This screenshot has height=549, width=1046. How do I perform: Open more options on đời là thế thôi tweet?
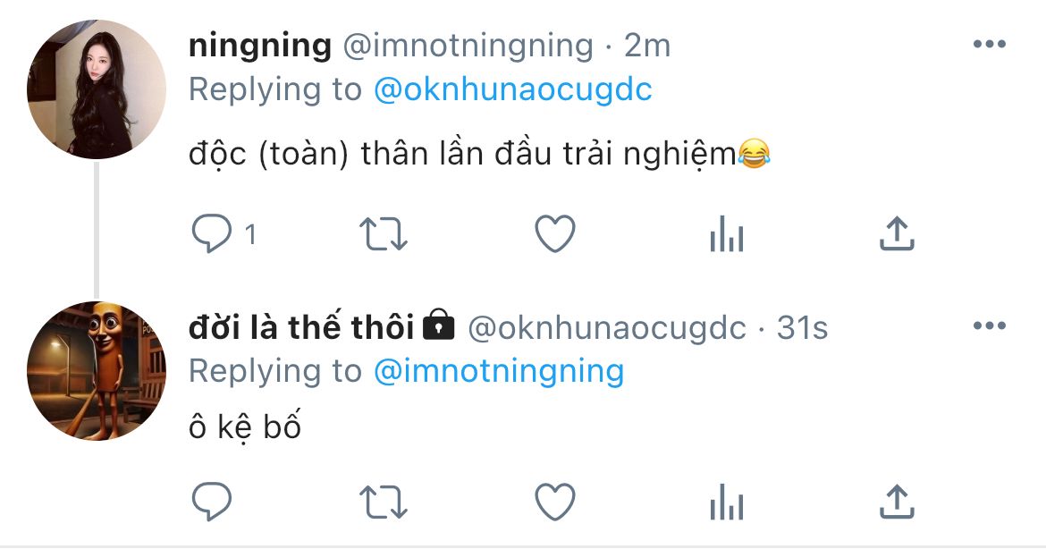point(990,326)
